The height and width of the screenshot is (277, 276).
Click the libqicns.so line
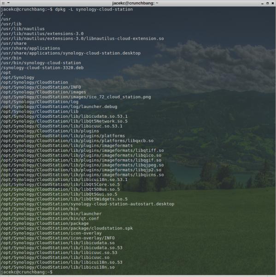(x=82, y=175)
